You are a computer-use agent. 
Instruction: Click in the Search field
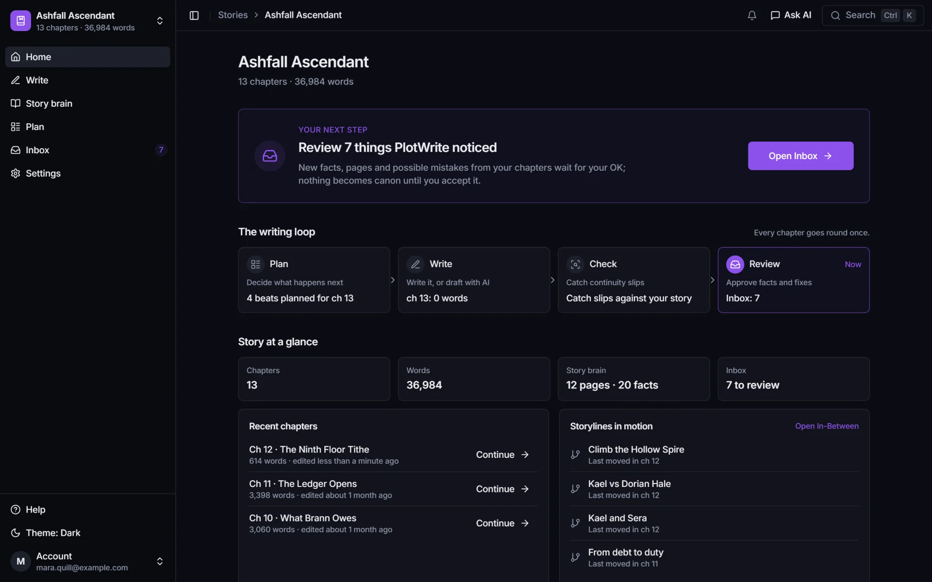pos(872,16)
